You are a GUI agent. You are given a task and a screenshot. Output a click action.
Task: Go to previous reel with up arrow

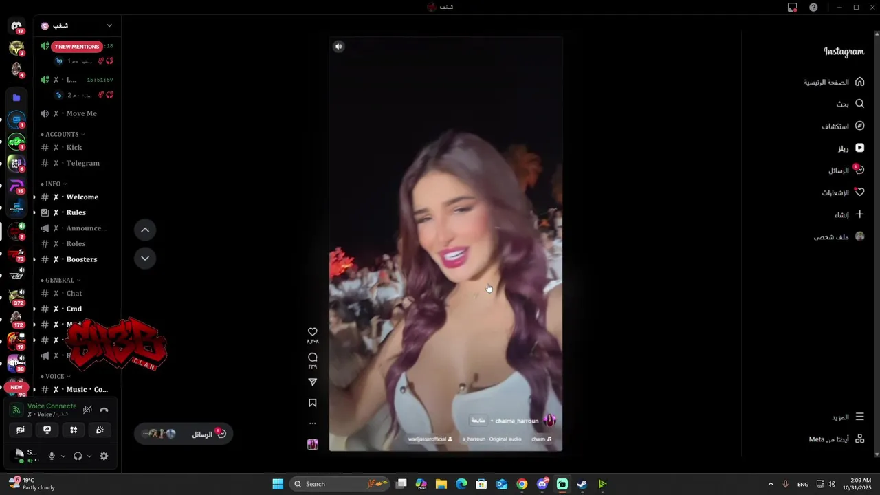[145, 230]
